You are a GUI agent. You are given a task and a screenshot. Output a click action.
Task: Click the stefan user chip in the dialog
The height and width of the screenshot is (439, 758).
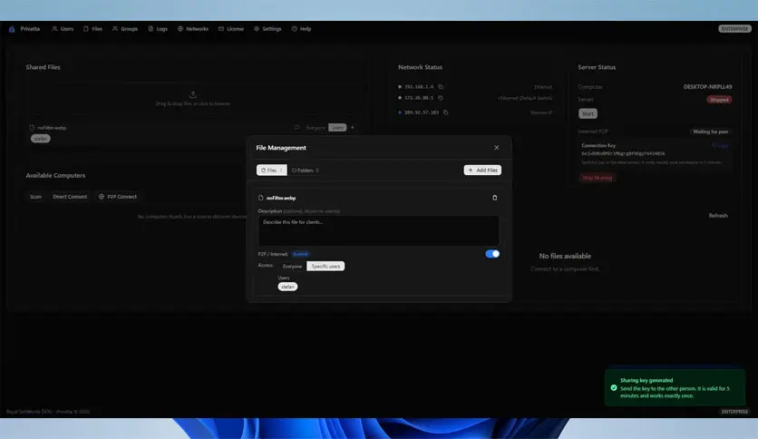[287, 287]
